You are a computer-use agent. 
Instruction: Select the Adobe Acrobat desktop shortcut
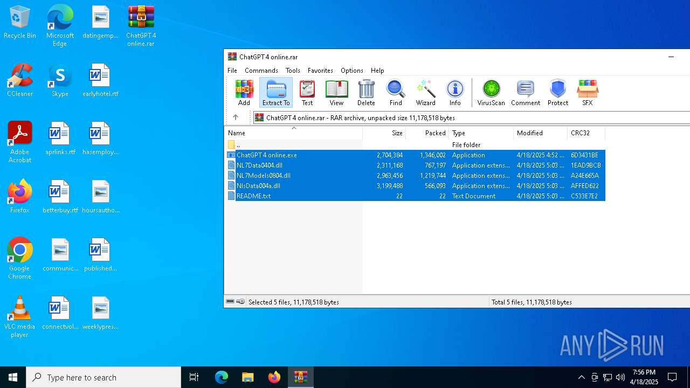coord(20,142)
